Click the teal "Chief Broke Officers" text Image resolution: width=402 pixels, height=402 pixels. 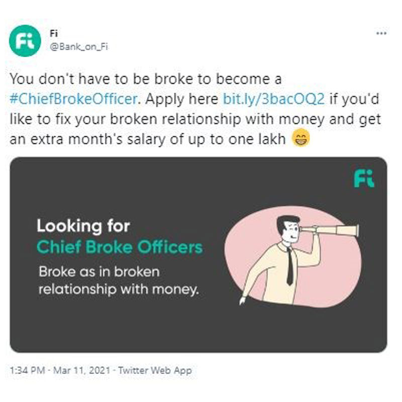[120, 247]
